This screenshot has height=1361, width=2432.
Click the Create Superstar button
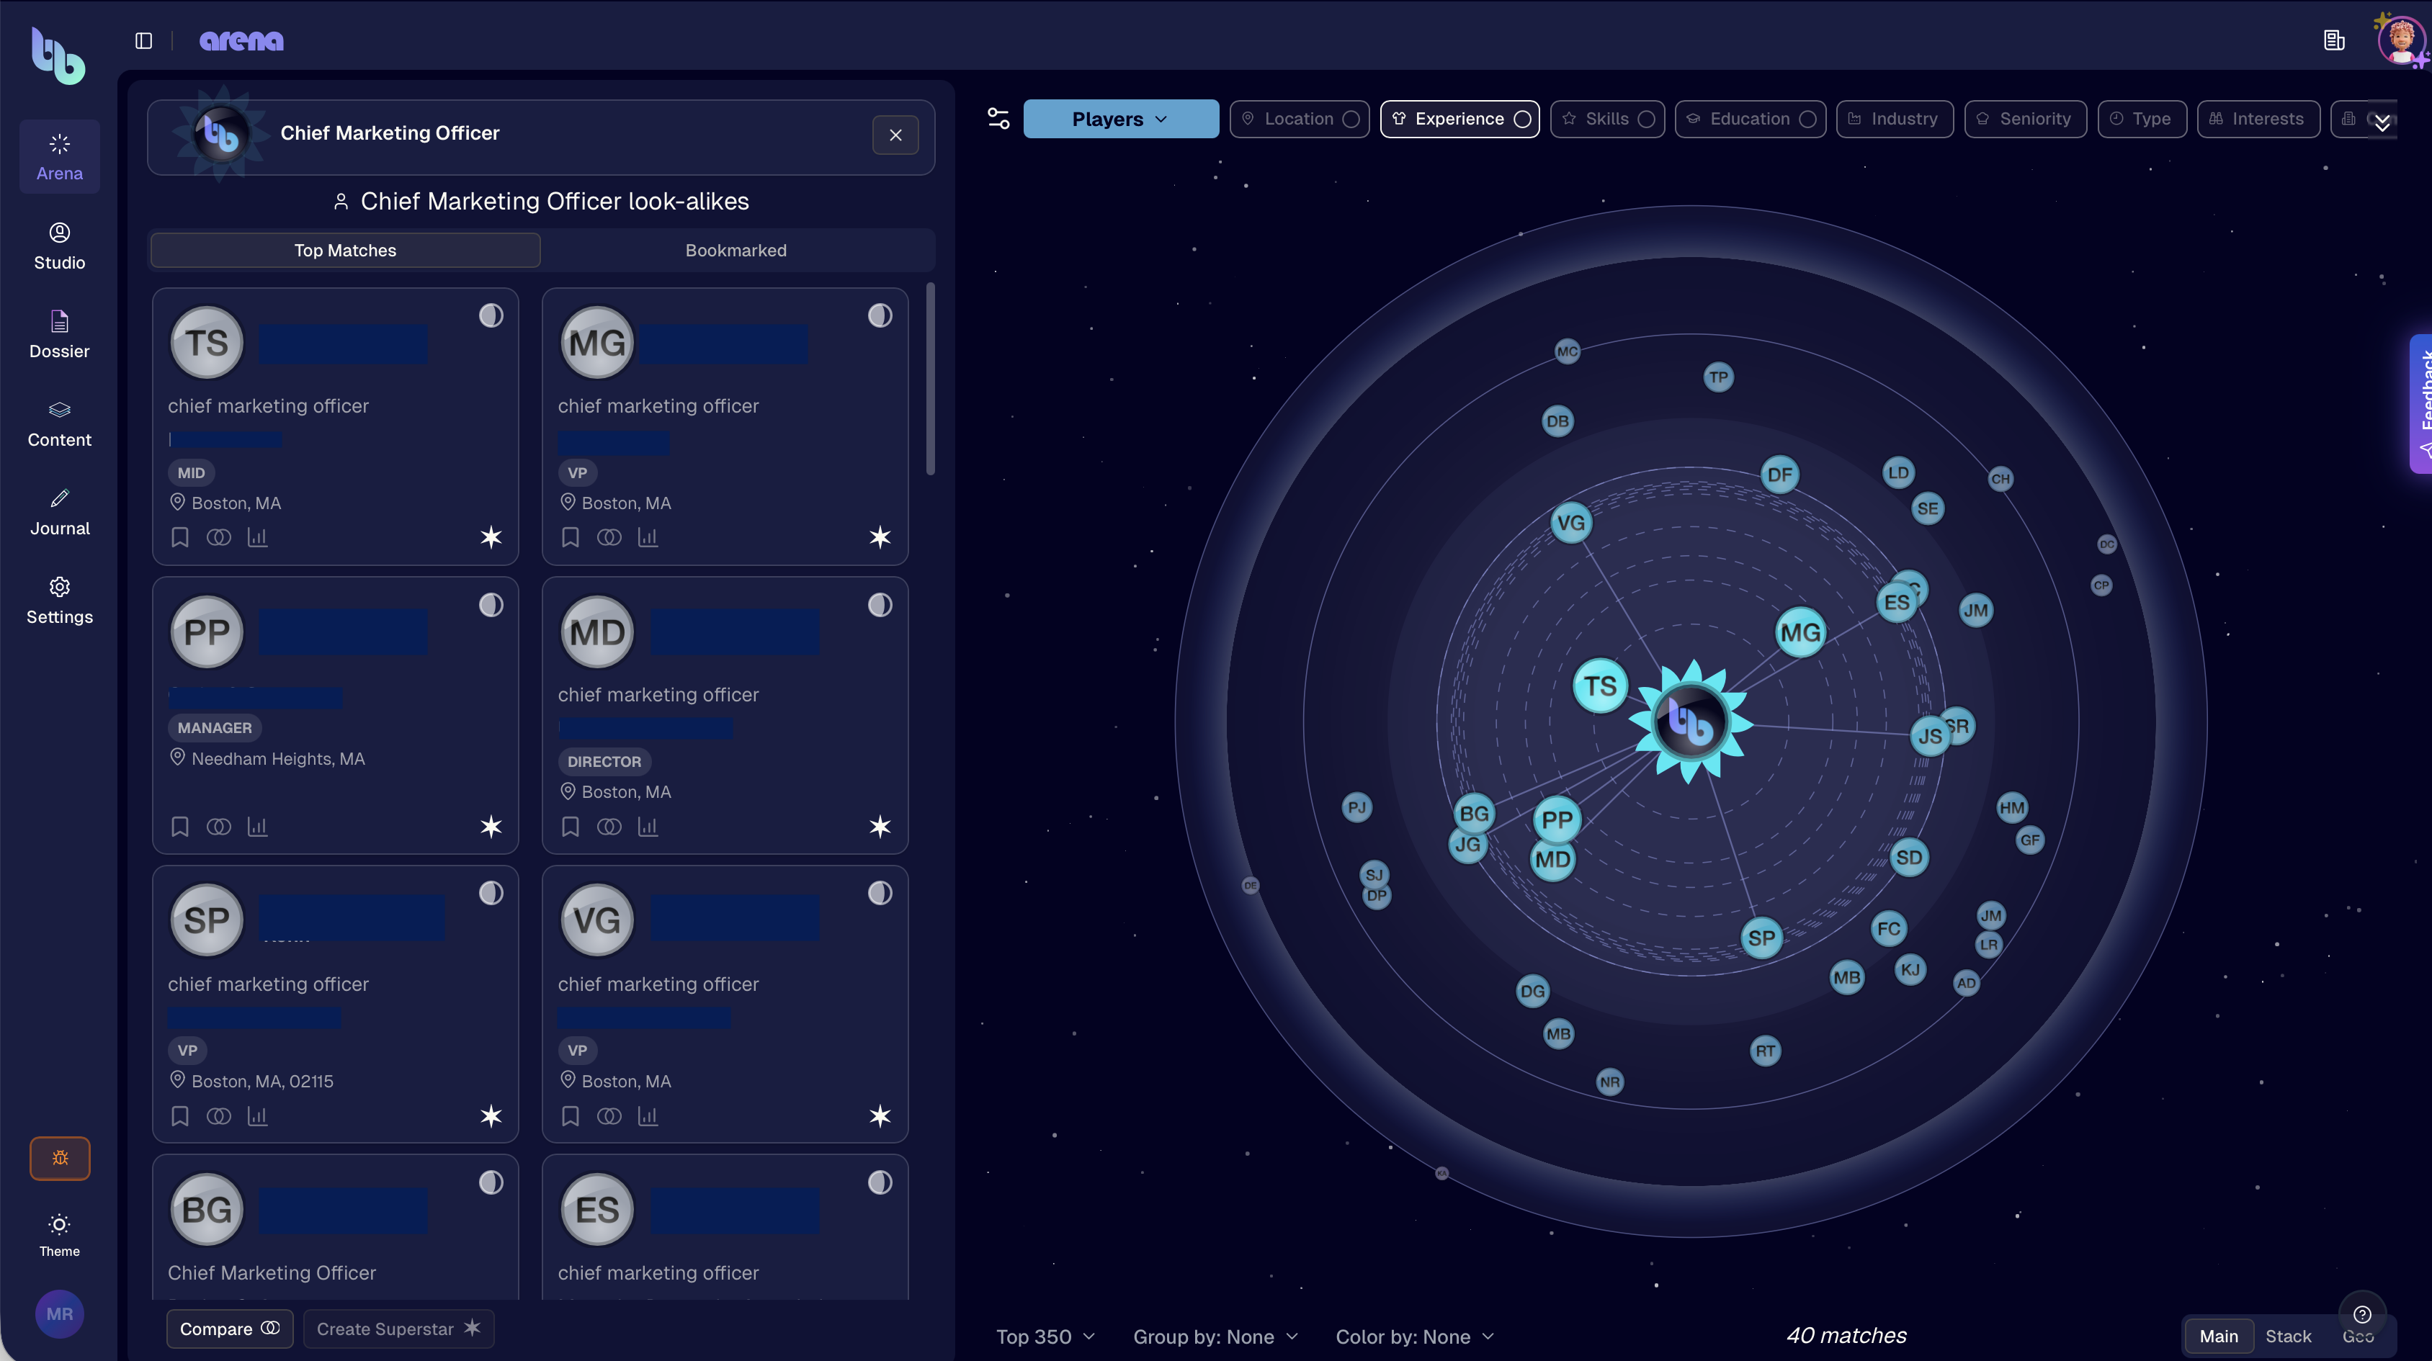398,1329
